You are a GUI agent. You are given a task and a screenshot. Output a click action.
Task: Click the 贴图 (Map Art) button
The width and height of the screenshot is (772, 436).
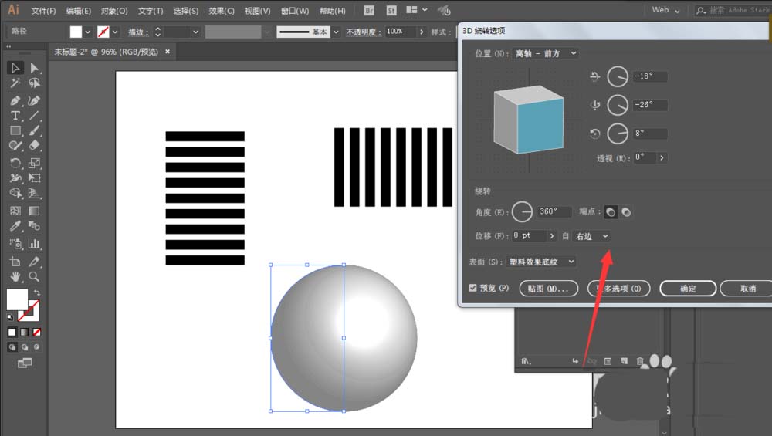coord(548,289)
